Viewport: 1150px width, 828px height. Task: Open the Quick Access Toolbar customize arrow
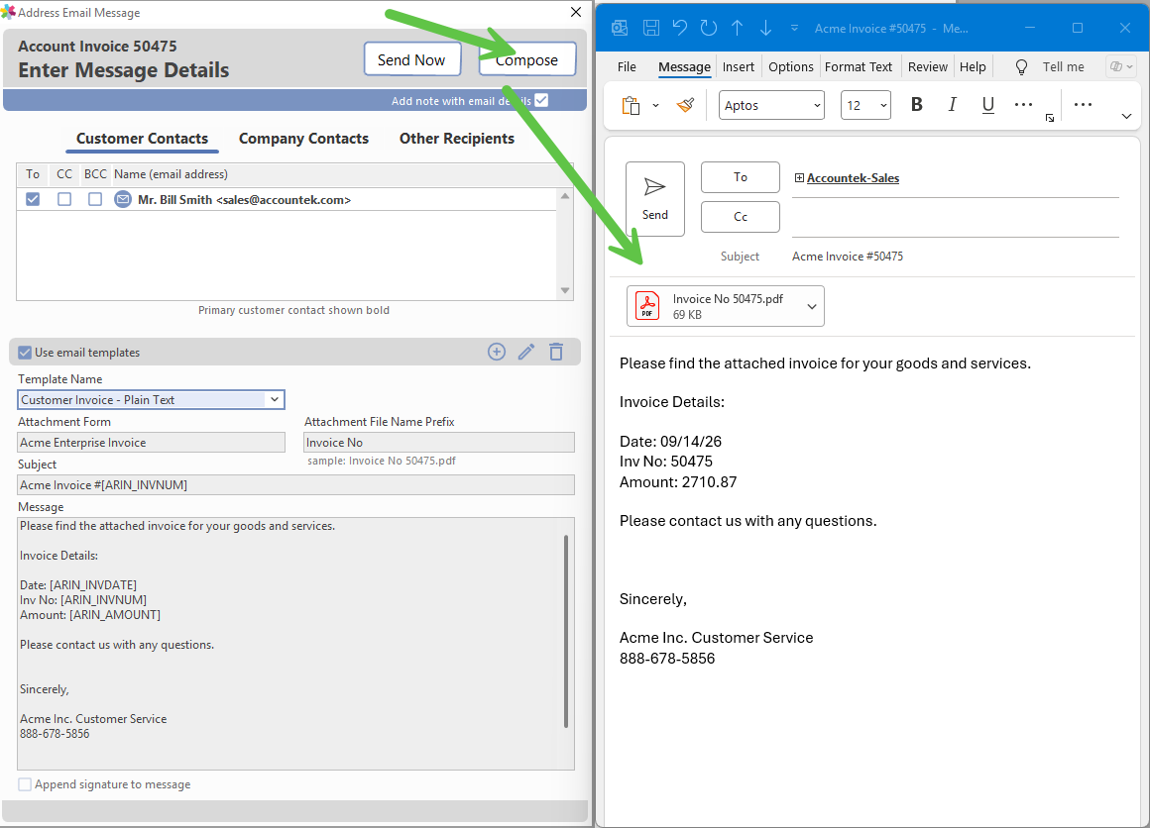[x=794, y=29]
